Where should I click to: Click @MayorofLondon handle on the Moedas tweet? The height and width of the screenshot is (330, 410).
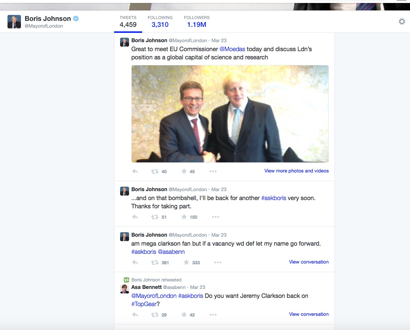click(x=188, y=40)
